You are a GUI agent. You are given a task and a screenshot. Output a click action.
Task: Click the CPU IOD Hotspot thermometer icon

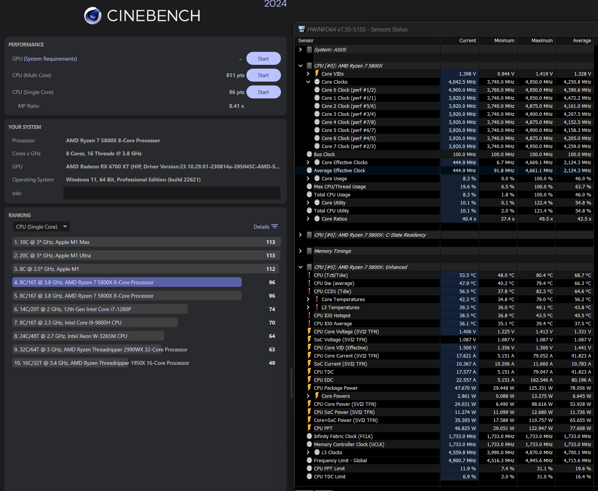(309, 315)
